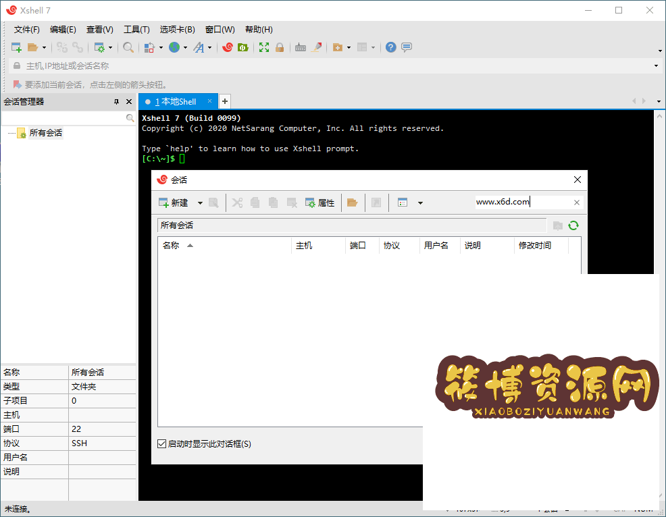Open the 选项卡(B) menu

(177, 29)
